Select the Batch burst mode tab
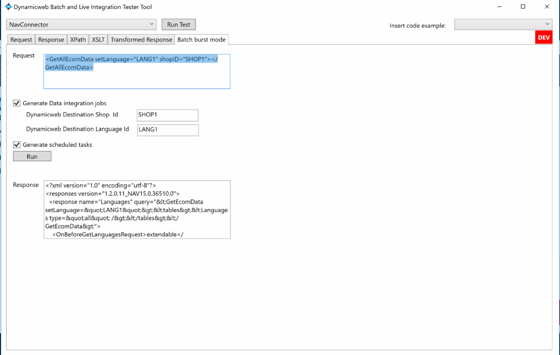 [201, 40]
